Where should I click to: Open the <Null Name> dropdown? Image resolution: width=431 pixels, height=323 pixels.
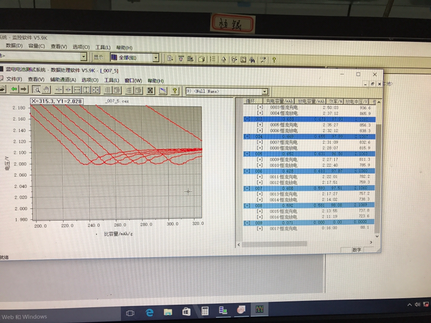click(265, 91)
